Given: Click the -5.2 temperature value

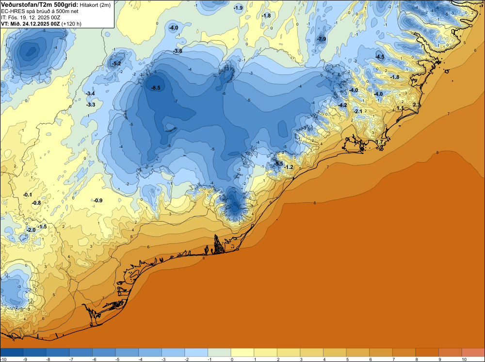Looking at the screenshot, I should point(116,64).
